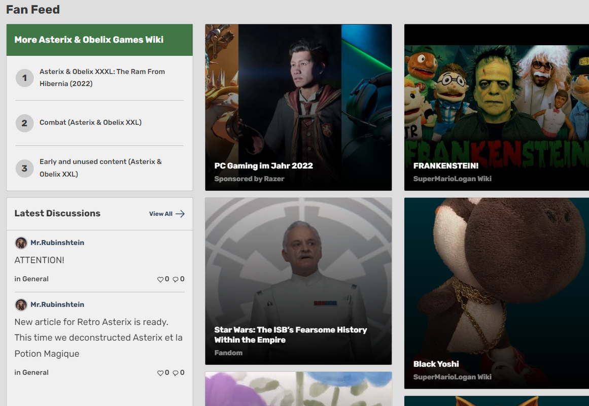The width and height of the screenshot is (589, 406).
Task: Select the number 1 rank badge
Action: click(x=24, y=78)
